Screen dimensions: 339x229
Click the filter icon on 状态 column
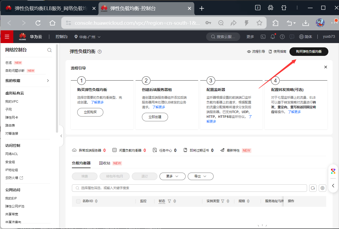coord(169,201)
